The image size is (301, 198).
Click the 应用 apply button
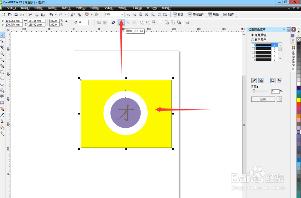[x=263, y=99]
